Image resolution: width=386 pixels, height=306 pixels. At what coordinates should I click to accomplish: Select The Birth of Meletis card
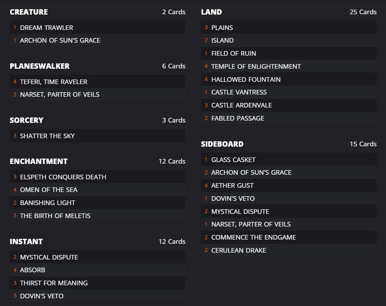point(55,216)
